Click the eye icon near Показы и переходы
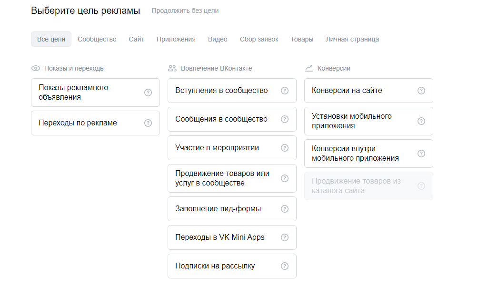 36,68
